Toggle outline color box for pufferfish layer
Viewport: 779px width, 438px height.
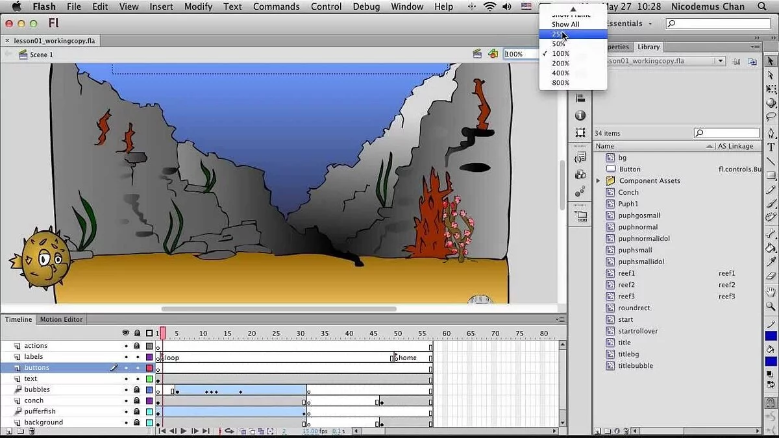pyautogui.click(x=149, y=412)
